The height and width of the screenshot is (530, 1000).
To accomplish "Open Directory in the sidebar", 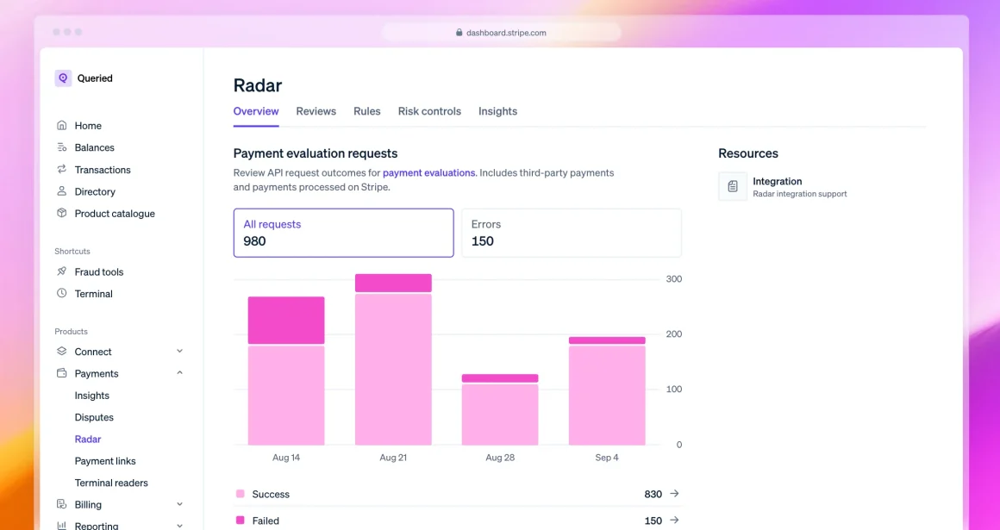I will pyautogui.click(x=95, y=191).
